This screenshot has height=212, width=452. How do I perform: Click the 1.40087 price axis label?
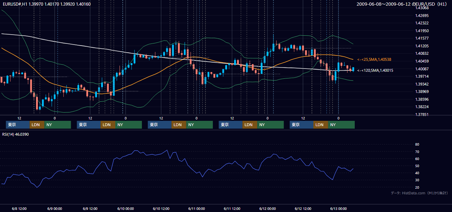[422, 69]
